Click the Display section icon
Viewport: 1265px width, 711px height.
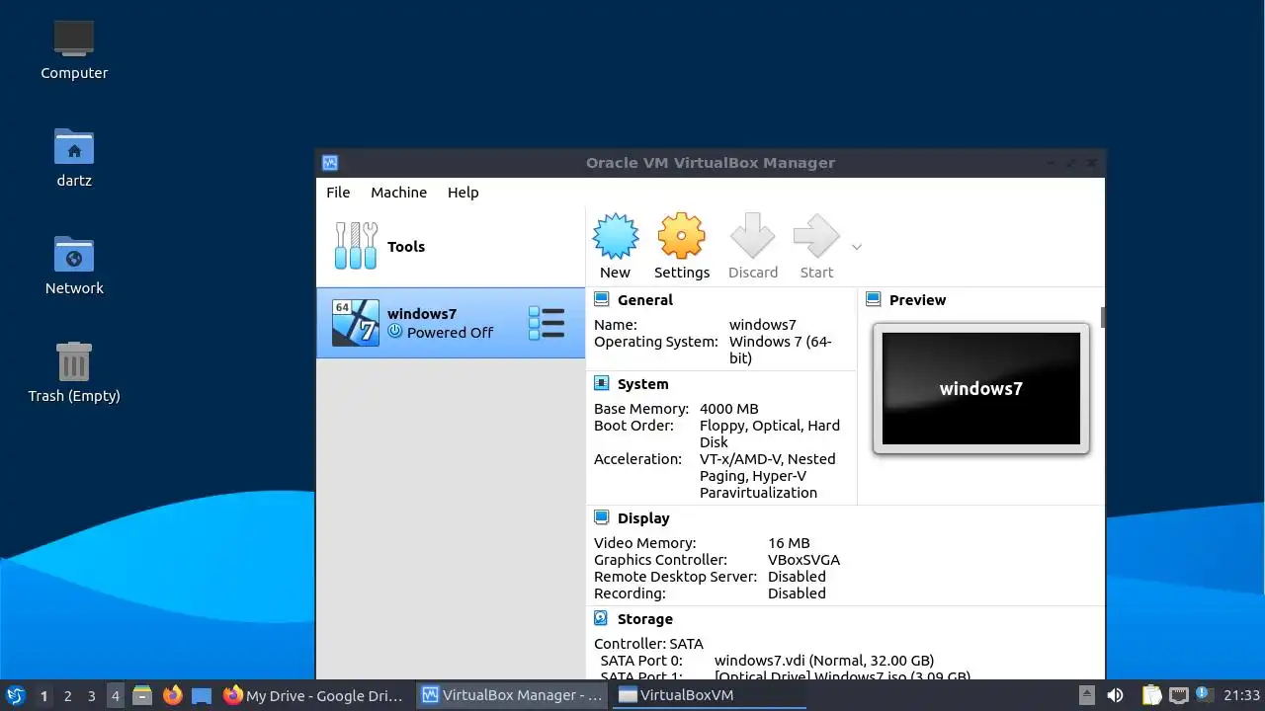[x=601, y=517]
